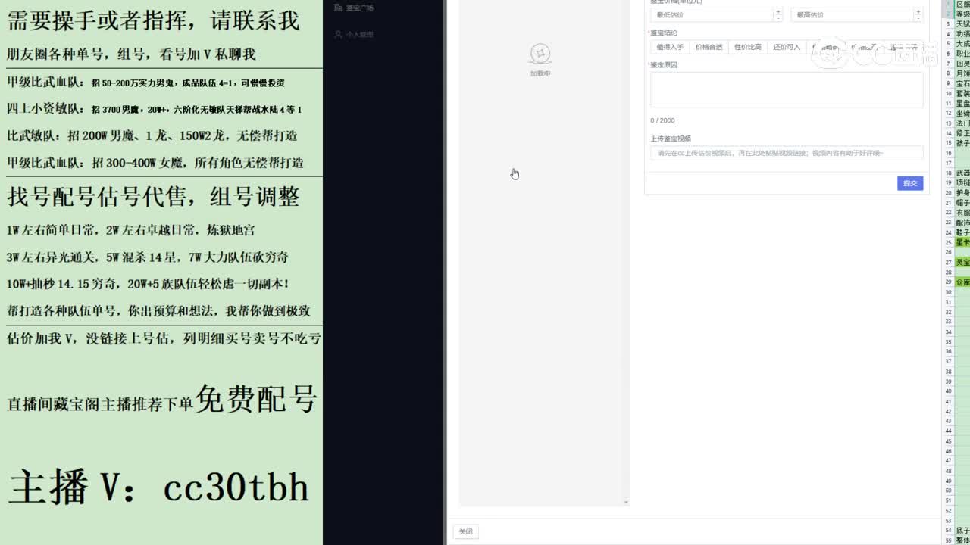This screenshot has height=545, width=970.
Task: Click the scrollbar down arrow of left pane
Action: tap(626, 502)
